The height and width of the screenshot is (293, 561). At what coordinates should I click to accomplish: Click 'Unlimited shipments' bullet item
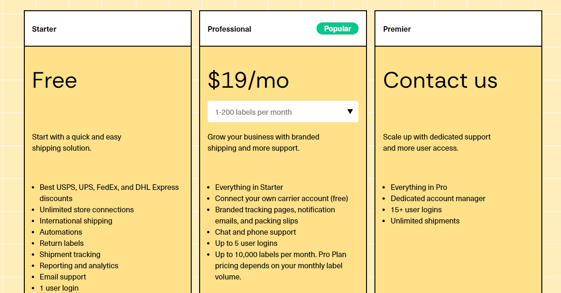tap(425, 221)
